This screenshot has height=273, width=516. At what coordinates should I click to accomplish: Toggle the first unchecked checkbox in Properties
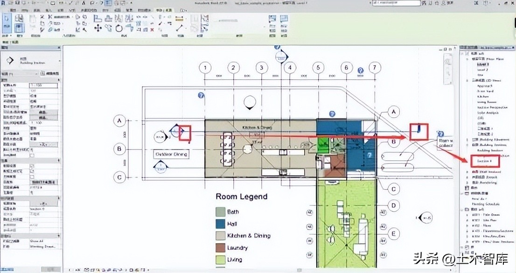(32, 155)
